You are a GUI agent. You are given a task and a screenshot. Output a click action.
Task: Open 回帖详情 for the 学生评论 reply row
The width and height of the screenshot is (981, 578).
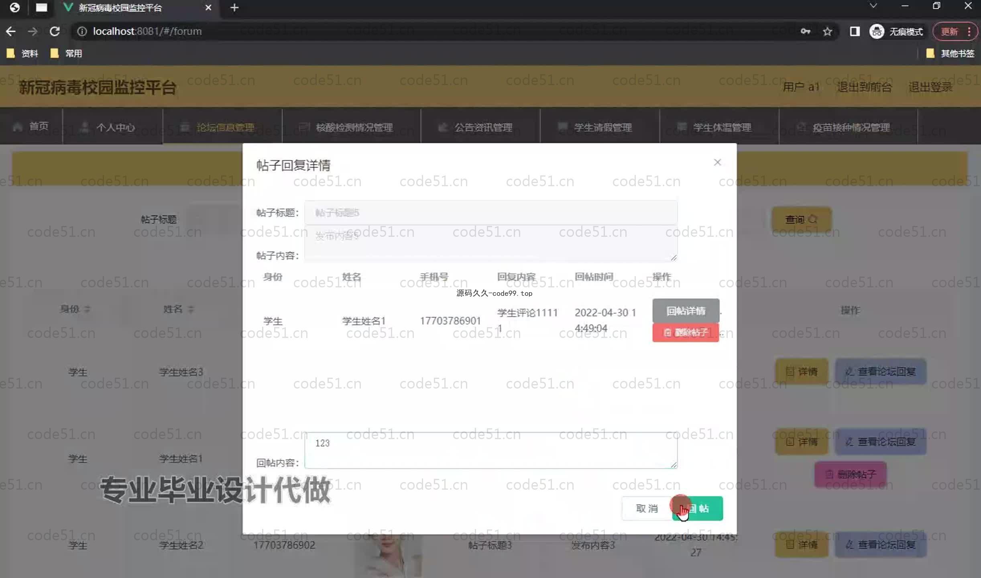(x=686, y=311)
